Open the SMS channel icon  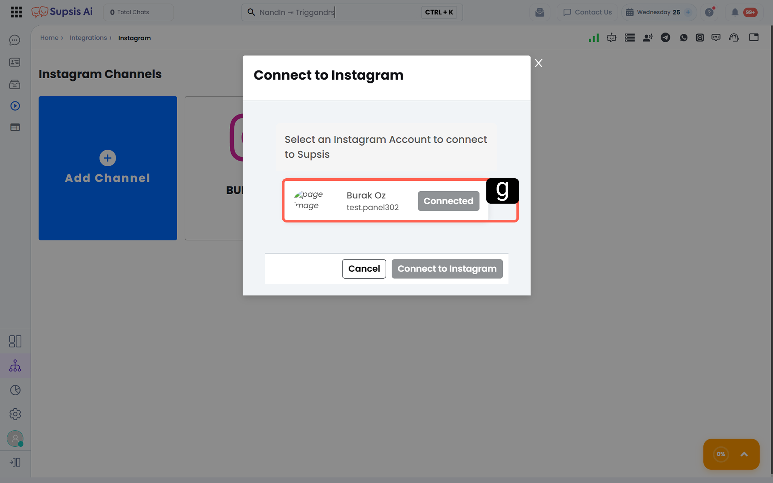pyautogui.click(x=716, y=38)
